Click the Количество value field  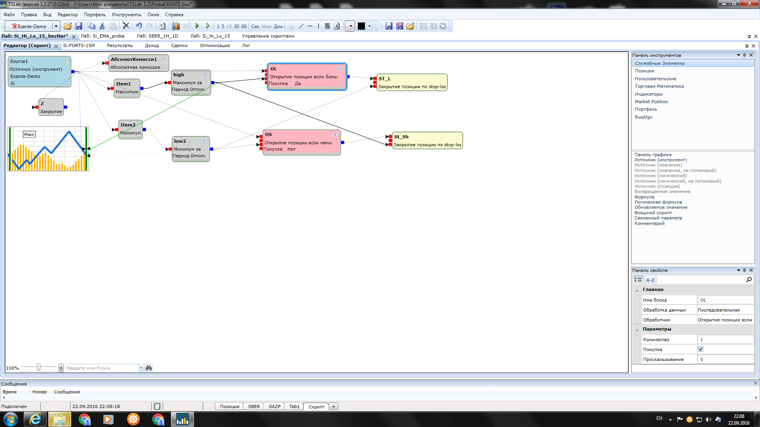coord(725,340)
